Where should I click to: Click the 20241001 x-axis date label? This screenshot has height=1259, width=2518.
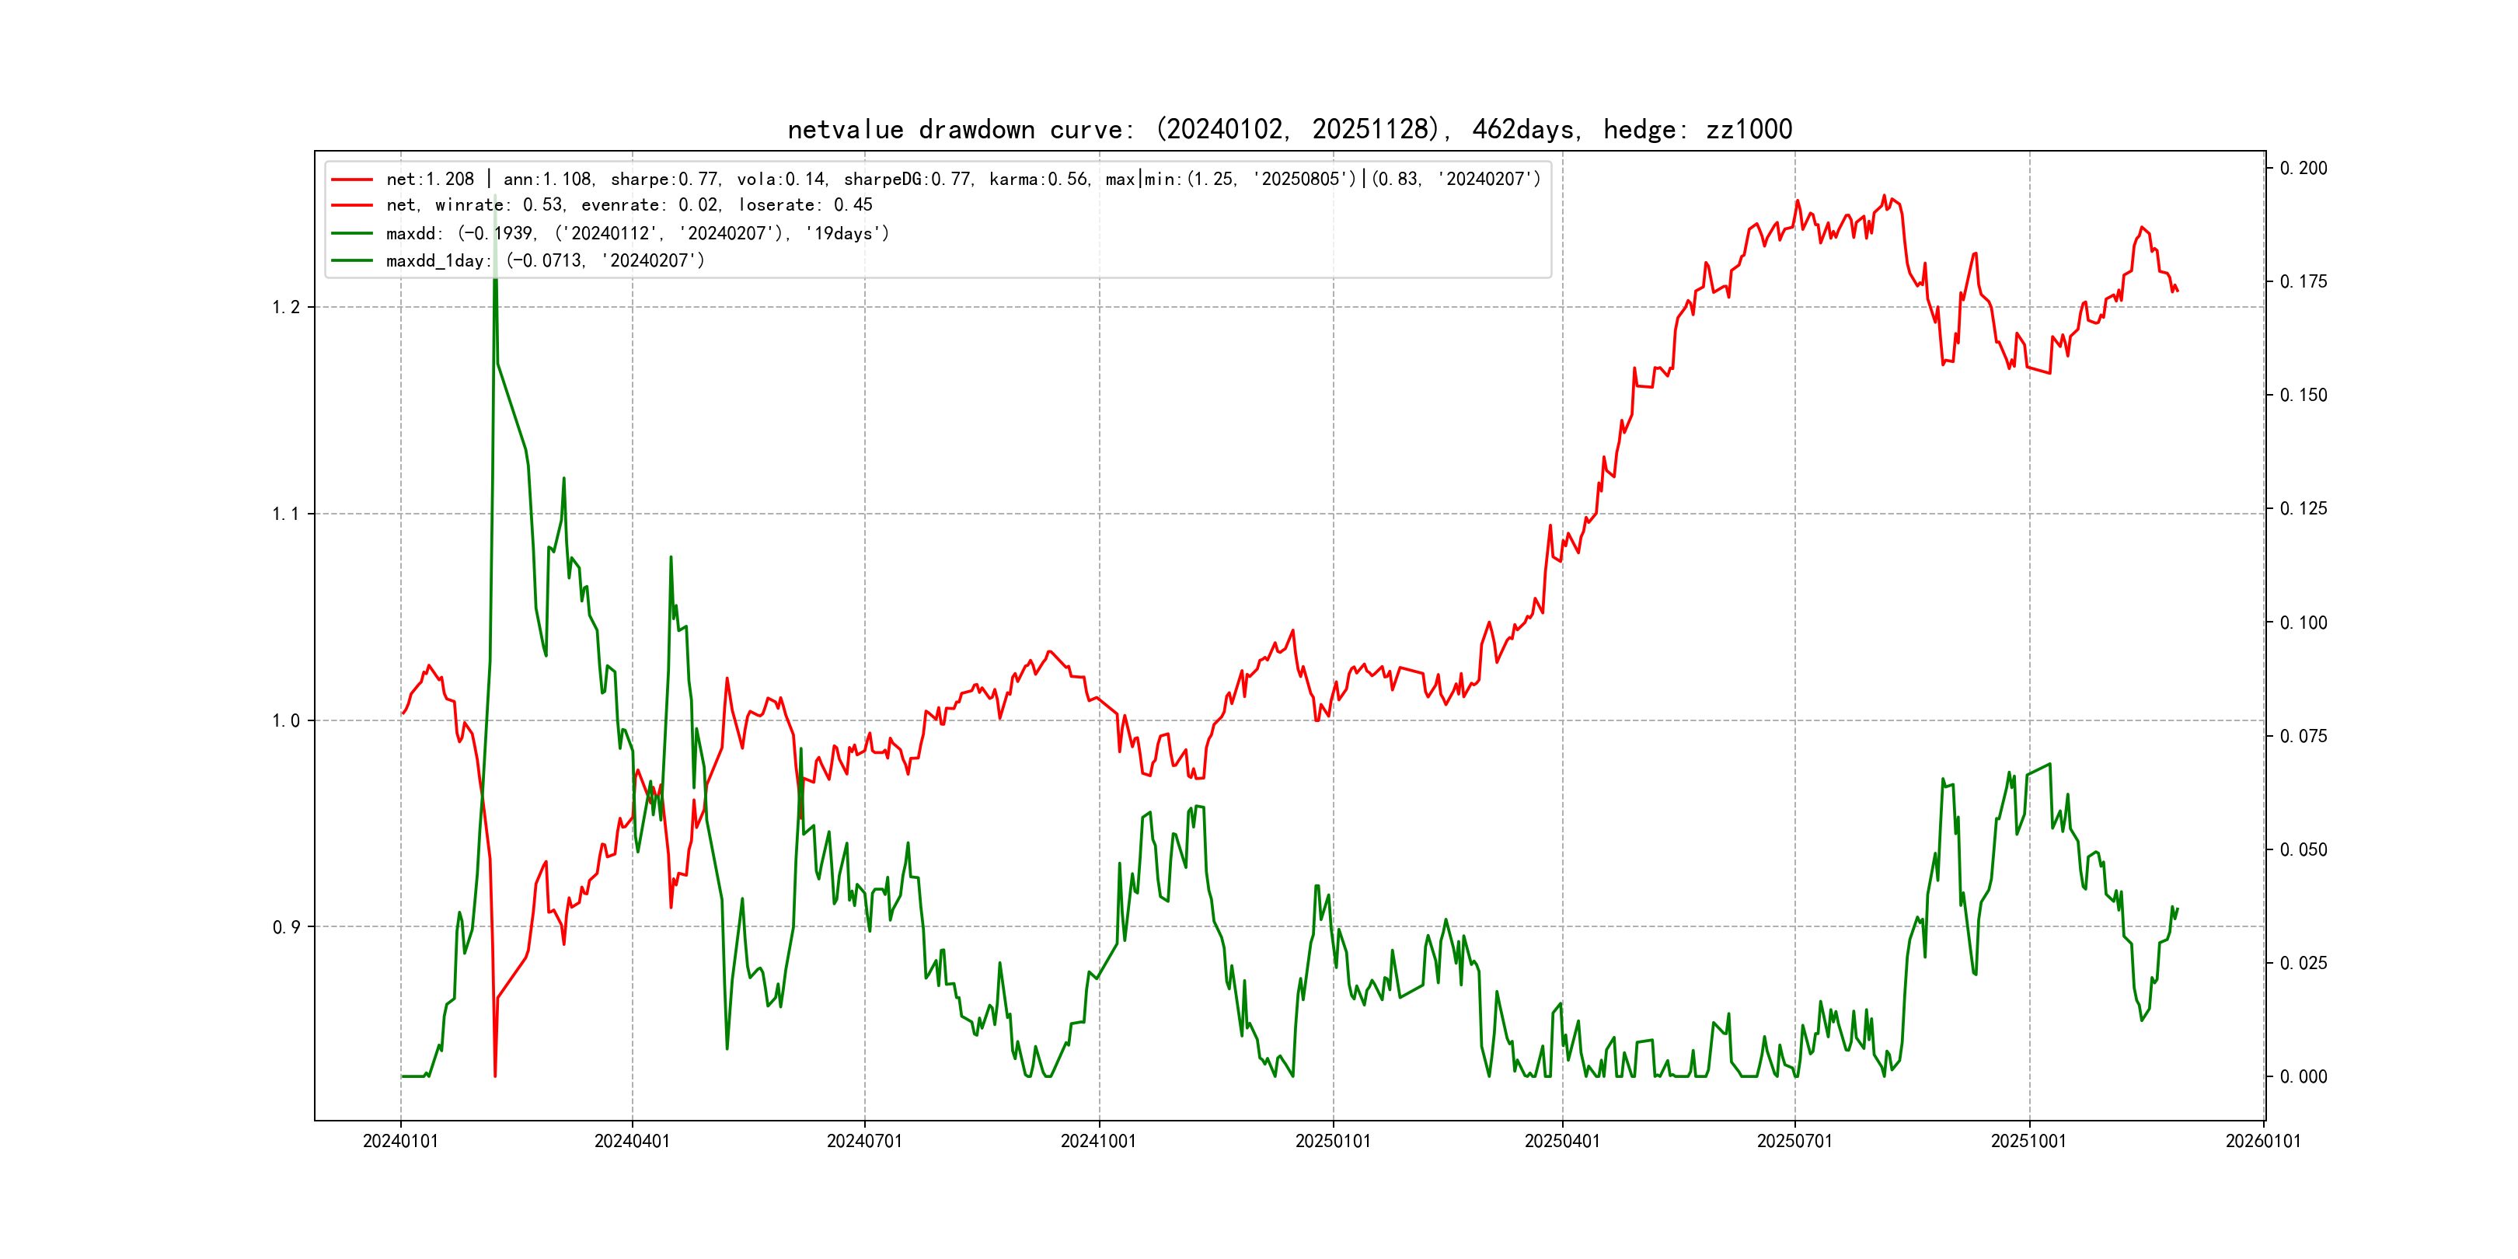[x=1099, y=1142]
